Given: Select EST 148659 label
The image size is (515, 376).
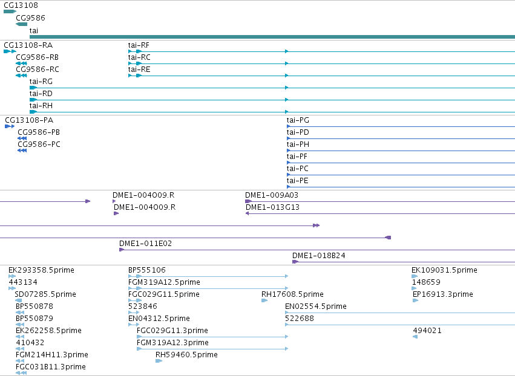Looking at the screenshot, I should click(426, 282).
